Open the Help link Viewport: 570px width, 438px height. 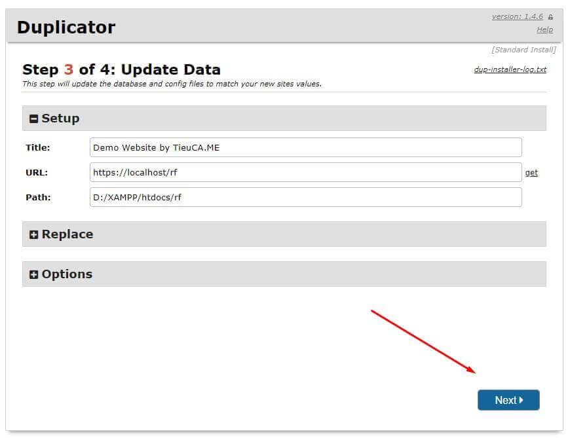point(544,29)
